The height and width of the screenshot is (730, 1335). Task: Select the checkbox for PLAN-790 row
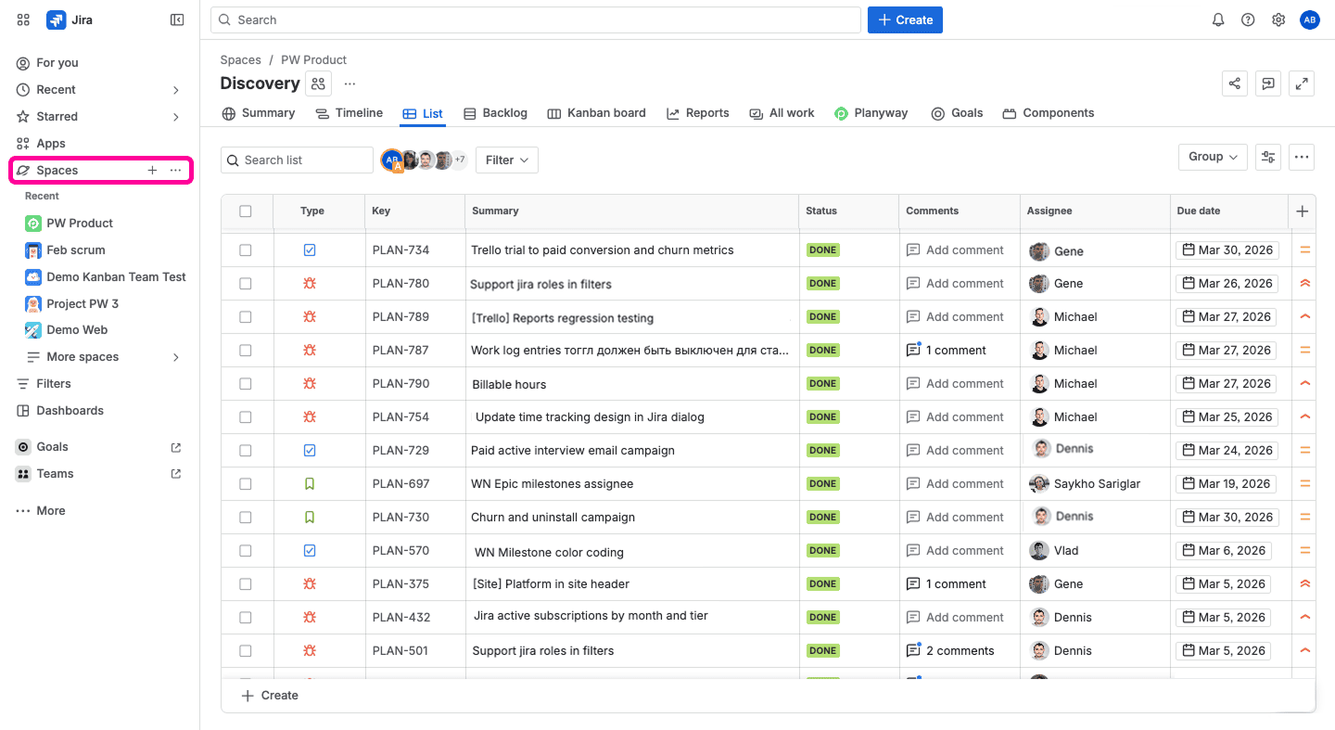[246, 384]
